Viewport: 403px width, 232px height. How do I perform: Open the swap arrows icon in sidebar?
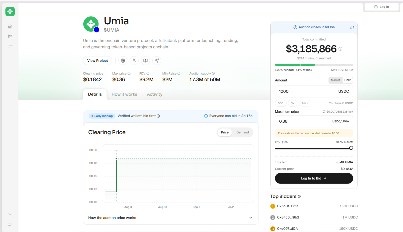click(10, 46)
